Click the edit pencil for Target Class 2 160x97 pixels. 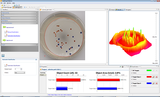[153, 77]
